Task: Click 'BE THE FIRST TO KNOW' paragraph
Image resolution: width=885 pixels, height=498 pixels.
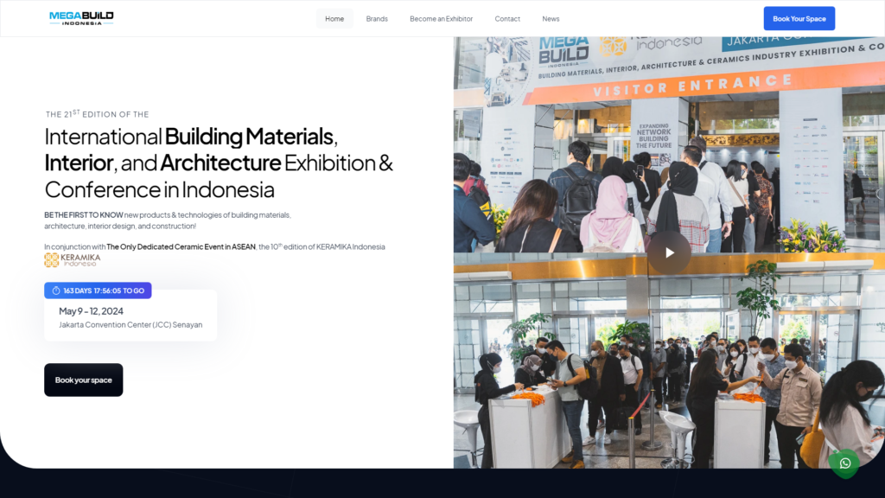Action: [168, 220]
